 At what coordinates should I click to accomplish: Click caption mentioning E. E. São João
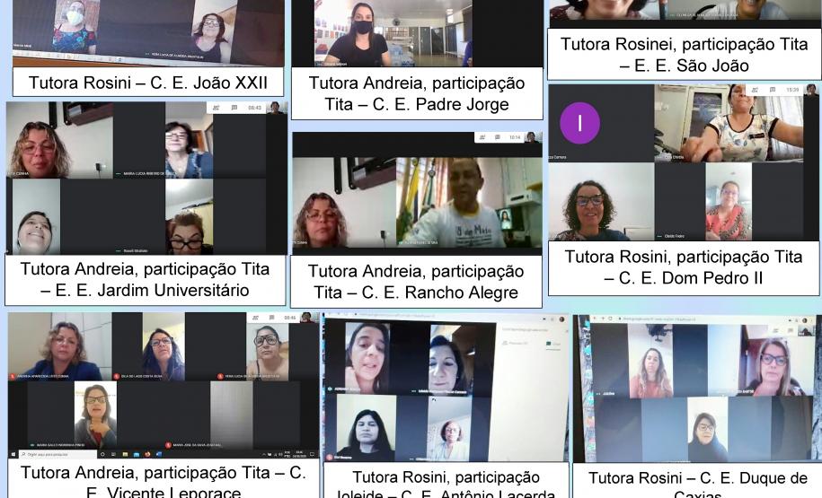click(684, 55)
